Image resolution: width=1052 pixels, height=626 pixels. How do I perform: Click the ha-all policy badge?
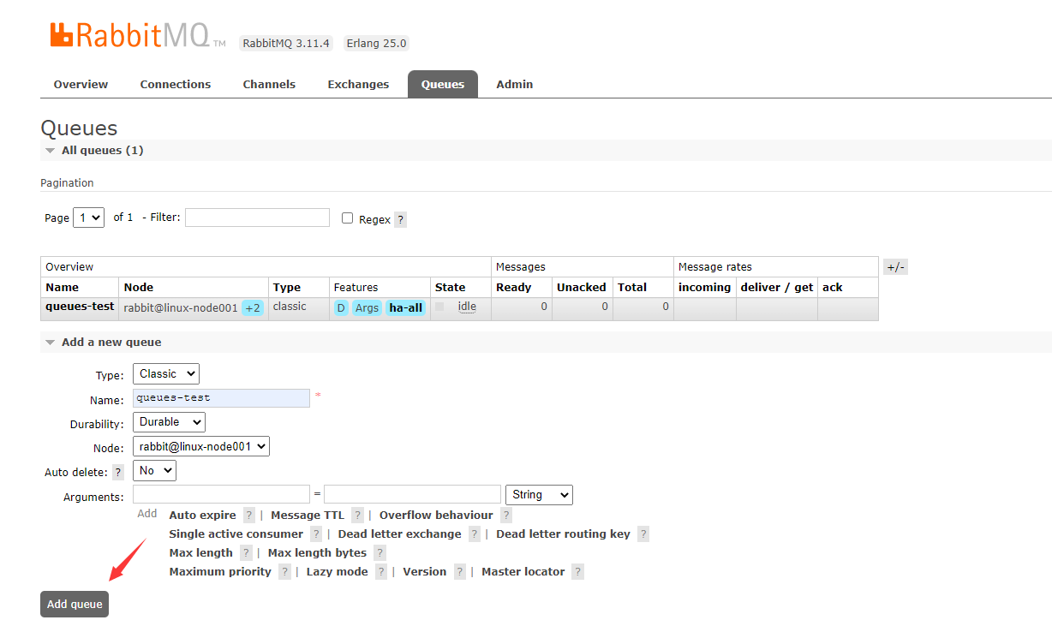(x=406, y=308)
